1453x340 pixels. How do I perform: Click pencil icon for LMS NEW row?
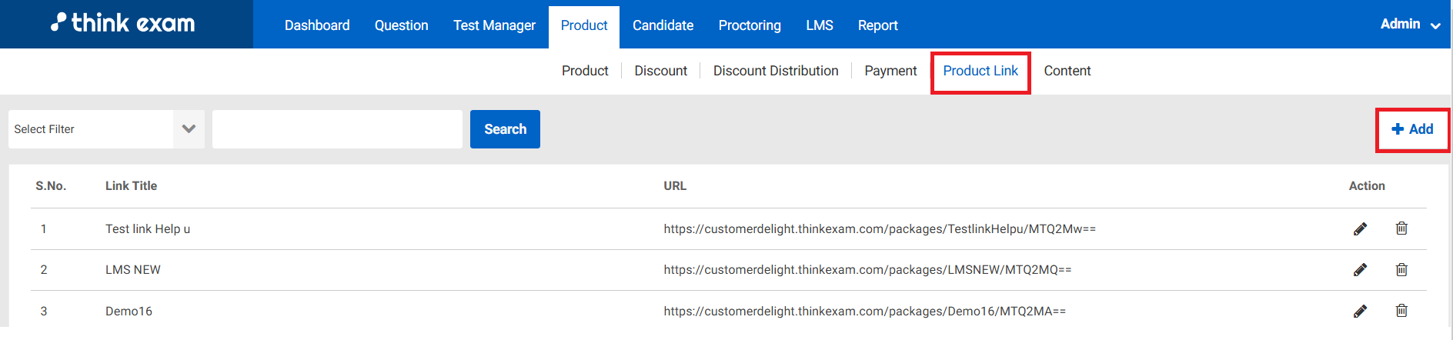point(1360,270)
